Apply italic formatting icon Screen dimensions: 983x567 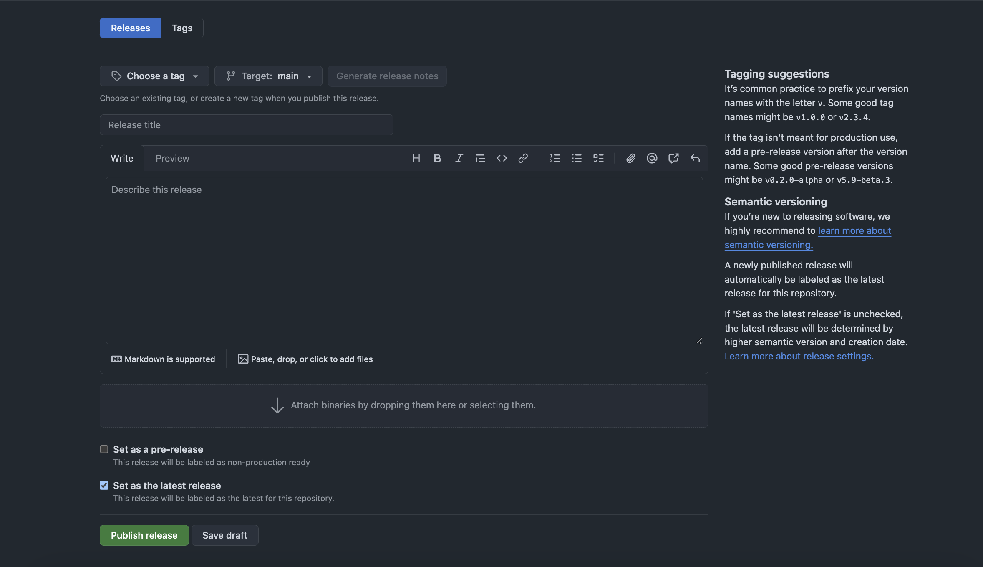459,158
